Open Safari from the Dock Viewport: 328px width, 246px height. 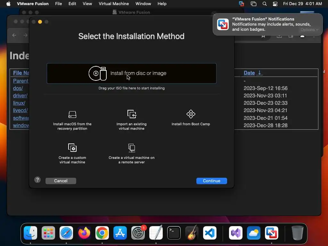coord(66,233)
